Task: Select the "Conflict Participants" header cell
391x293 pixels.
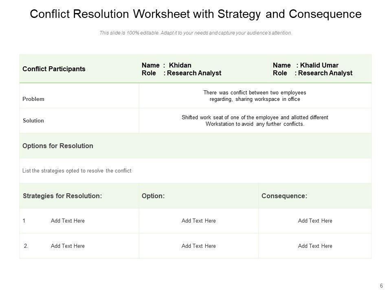Action: point(54,69)
